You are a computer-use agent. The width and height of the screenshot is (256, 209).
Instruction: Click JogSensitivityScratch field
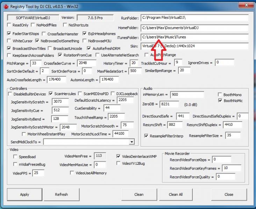[61, 102]
